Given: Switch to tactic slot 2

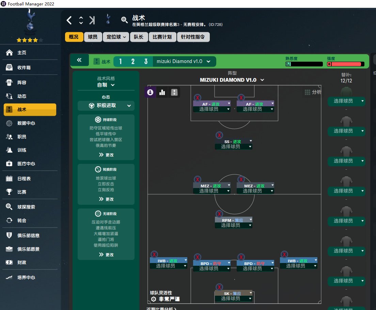Looking at the screenshot, I should pyautogui.click(x=133, y=61).
